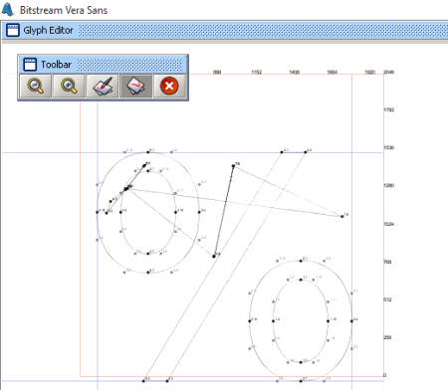
Task: Click the Glyph Editor title text
Action: [x=48, y=30]
